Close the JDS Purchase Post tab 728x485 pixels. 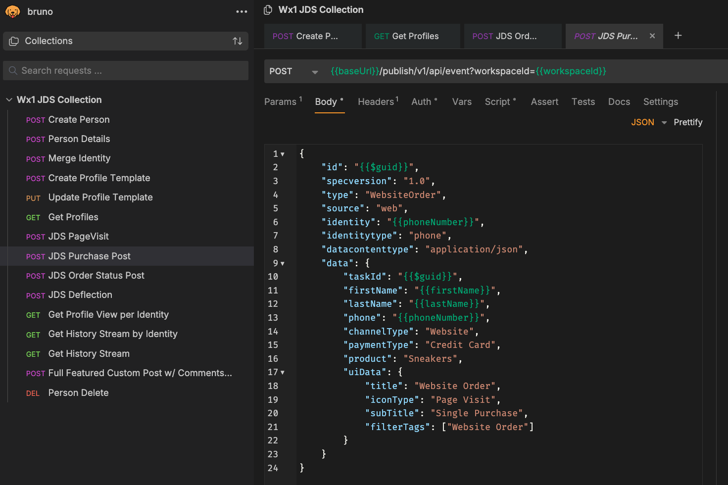[652, 36]
